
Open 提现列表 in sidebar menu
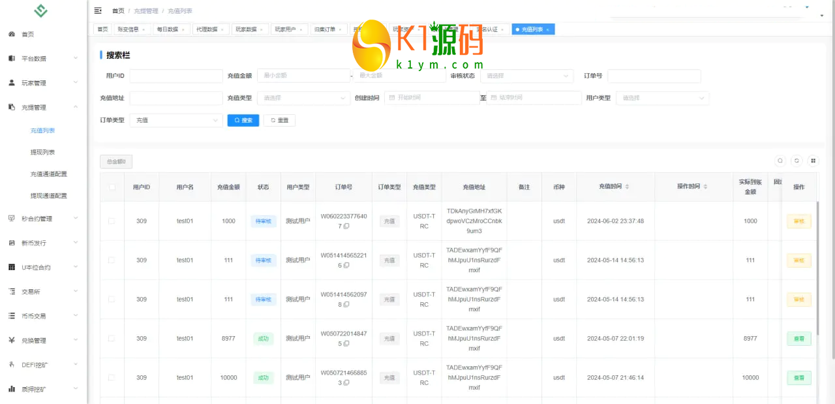pyautogui.click(x=42, y=152)
